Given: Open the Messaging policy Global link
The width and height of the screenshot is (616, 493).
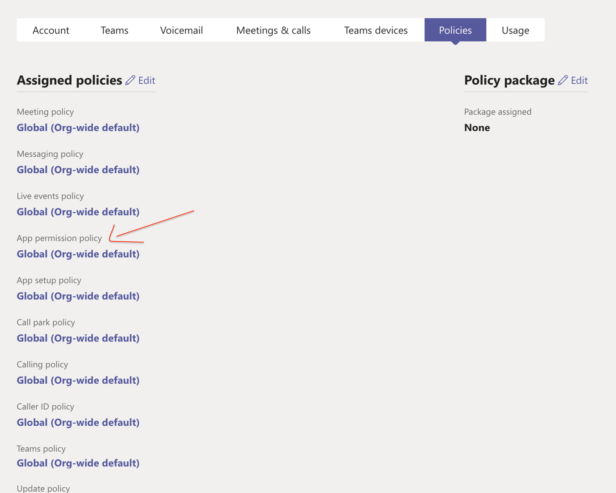Looking at the screenshot, I should click(x=78, y=169).
